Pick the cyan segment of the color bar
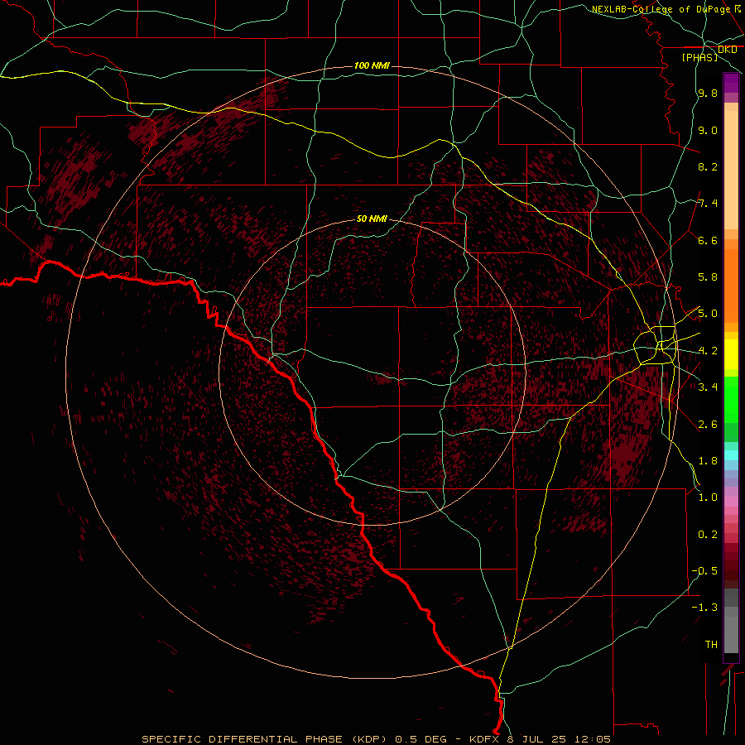The width and height of the screenshot is (745, 745). tap(731, 454)
